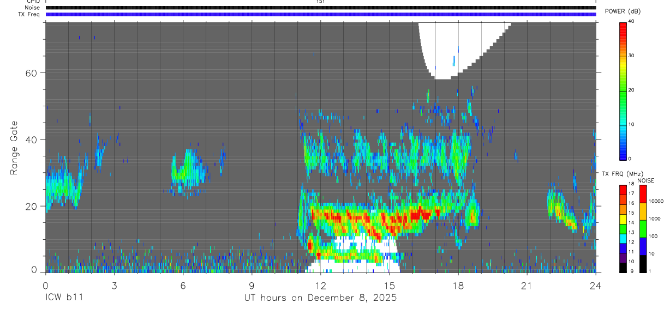Image resolution: width=670 pixels, height=309 pixels.
Task: Click the 18 label on the TX FRQ legend
Action: click(x=632, y=184)
